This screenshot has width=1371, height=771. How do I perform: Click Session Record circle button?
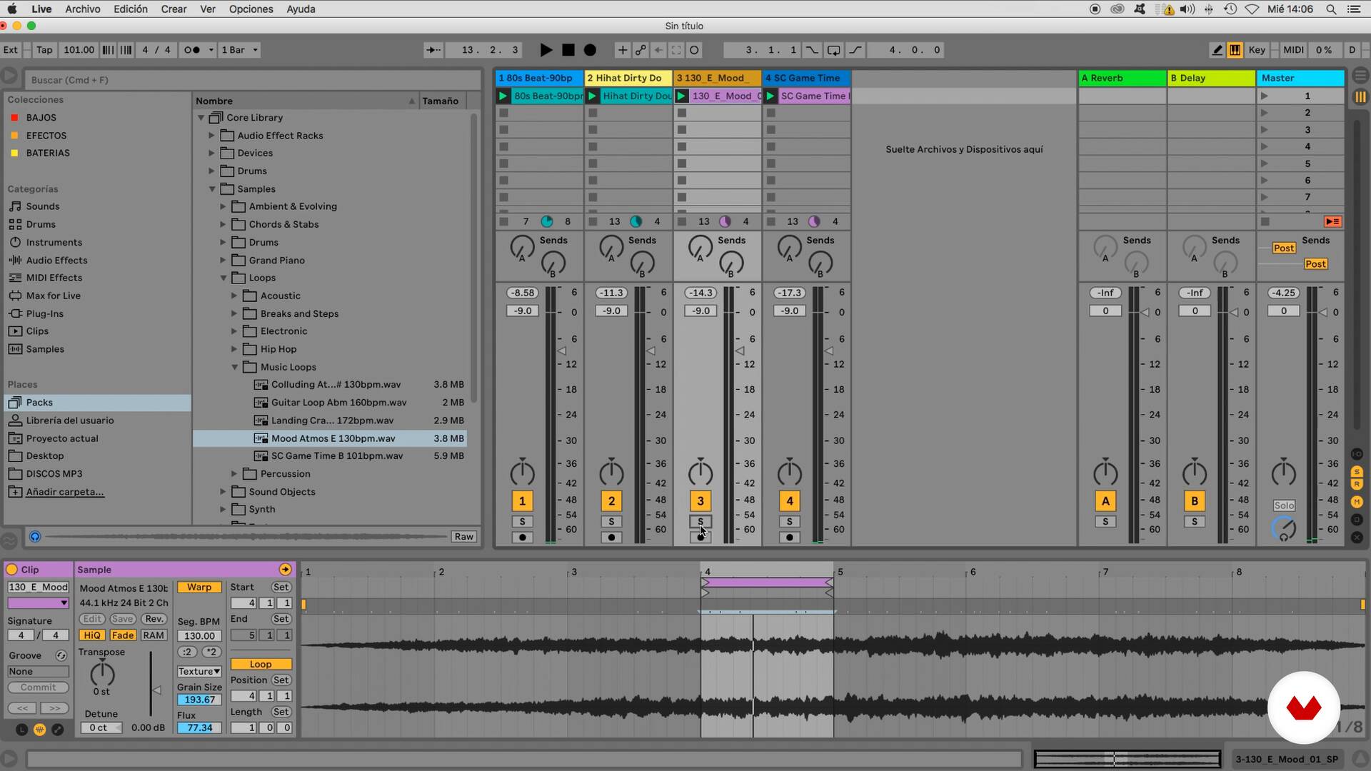[694, 50]
